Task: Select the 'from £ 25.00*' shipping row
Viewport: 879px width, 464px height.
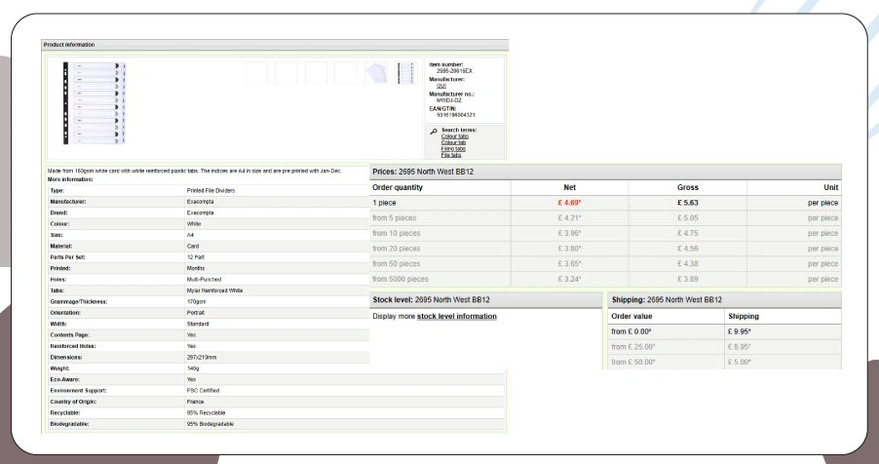Action: [725, 347]
